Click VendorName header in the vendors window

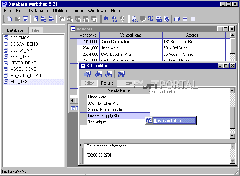(131, 35)
